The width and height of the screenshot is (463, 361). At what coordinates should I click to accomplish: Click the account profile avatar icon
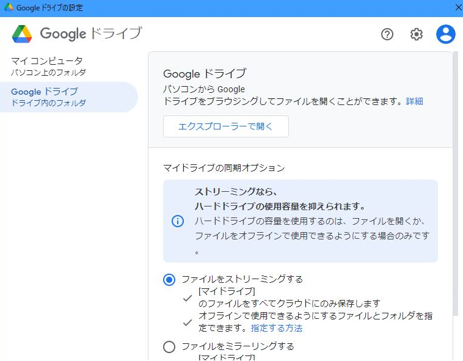pyautogui.click(x=446, y=34)
